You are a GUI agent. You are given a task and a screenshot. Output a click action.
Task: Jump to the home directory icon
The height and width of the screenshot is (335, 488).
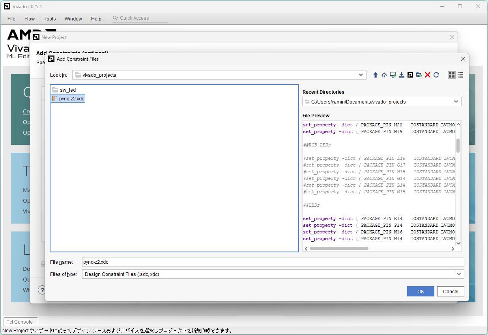pos(384,75)
